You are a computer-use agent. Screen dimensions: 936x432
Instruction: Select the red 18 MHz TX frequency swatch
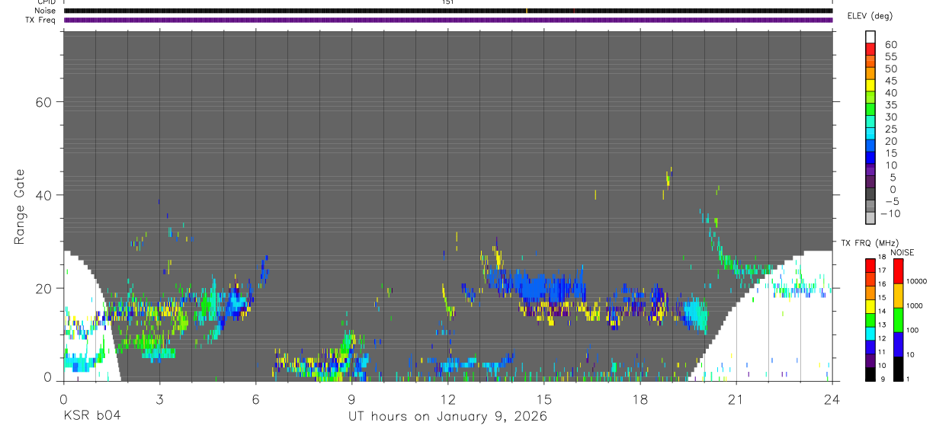(870, 266)
